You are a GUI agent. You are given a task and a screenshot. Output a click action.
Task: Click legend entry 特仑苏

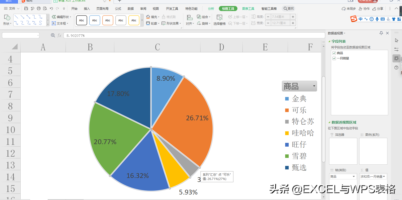pos(299,122)
